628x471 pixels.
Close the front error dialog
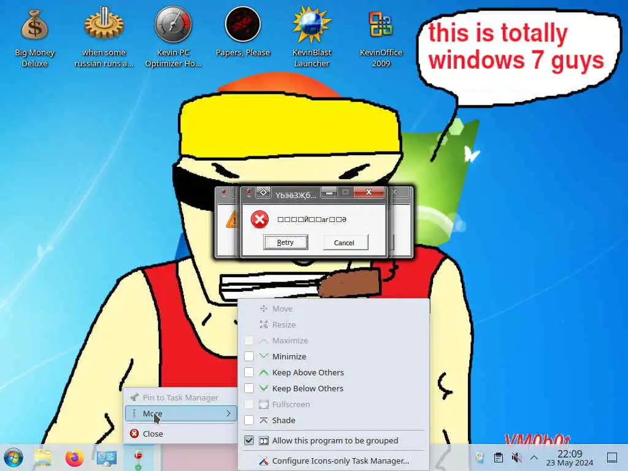369,192
